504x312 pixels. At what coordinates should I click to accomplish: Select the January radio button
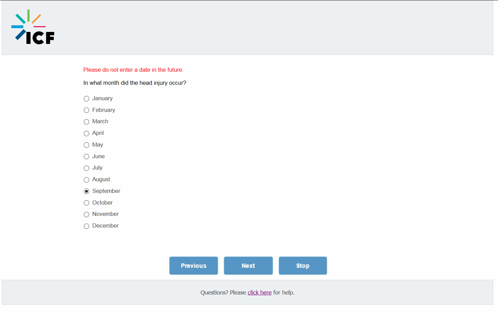[86, 99]
